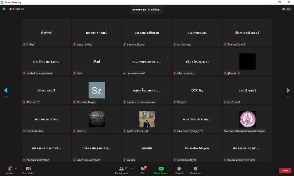
Task: Click the 'is talking...' speaker notification
Action: [x=147, y=10]
